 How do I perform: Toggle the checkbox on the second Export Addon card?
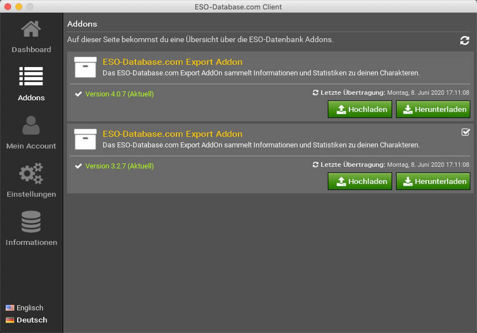tap(465, 132)
